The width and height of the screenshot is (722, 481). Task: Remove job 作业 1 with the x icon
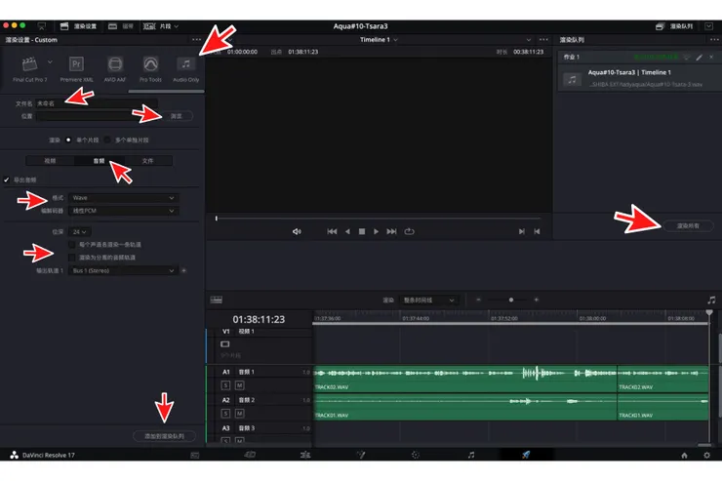click(711, 57)
